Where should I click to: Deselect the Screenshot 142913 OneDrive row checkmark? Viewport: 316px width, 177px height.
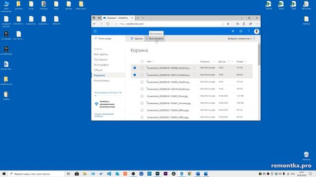point(135,75)
